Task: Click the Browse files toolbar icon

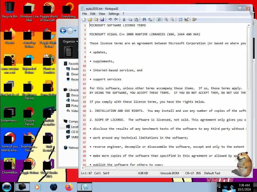Action: point(96,19)
